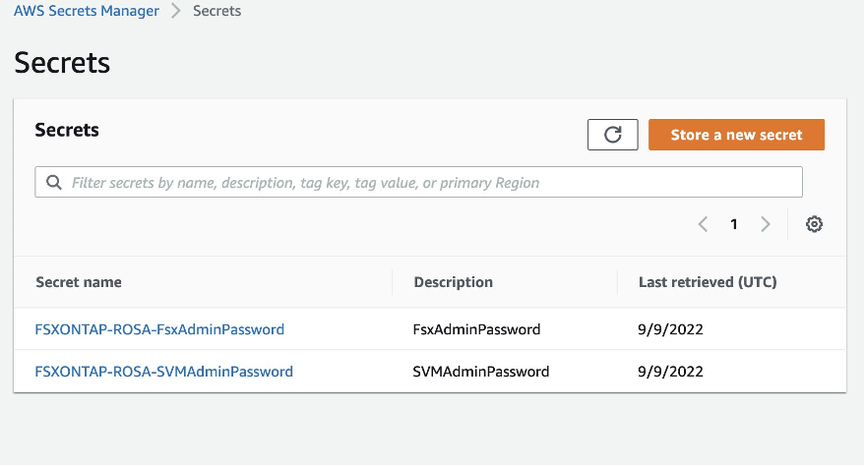Click the search magnifier icon

53,182
